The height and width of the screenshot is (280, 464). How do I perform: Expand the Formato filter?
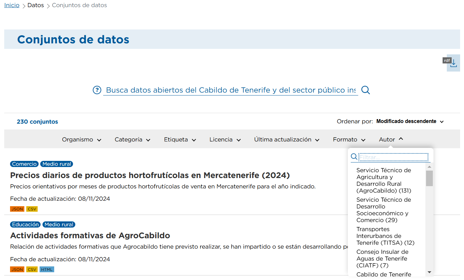349,140
